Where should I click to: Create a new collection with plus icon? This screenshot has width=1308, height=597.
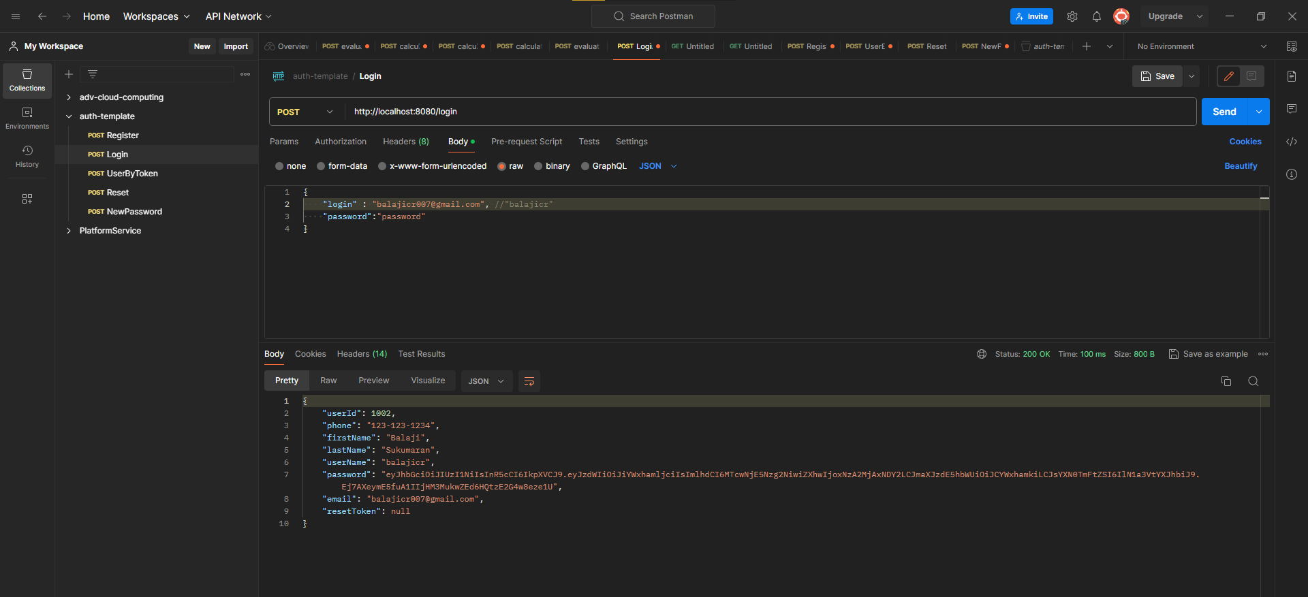click(x=69, y=74)
